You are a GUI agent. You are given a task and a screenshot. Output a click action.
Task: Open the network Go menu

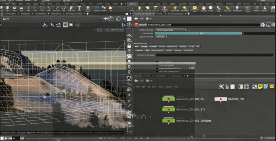point(149,87)
